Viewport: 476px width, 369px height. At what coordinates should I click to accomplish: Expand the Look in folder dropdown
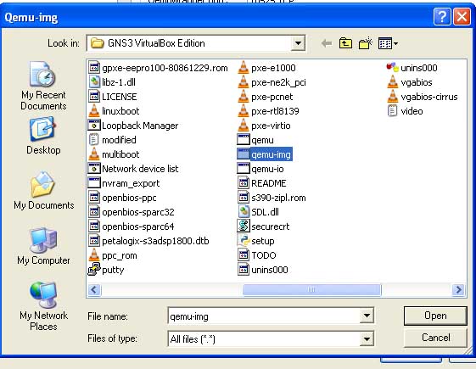click(x=298, y=43)
